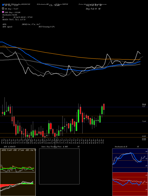Screen dimensions: 148x196
Task: Click the 'Stochastics & R' panel title
Action: pyautogui.click(x=121, y=147)
